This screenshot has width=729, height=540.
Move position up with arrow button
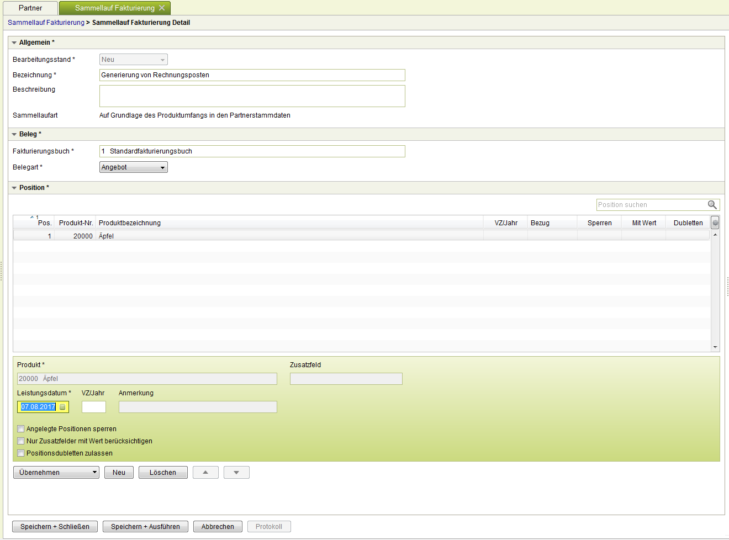click(x=205, y=473)
